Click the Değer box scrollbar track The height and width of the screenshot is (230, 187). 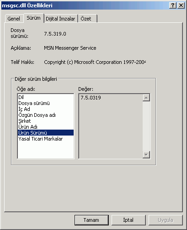(146, 126)
